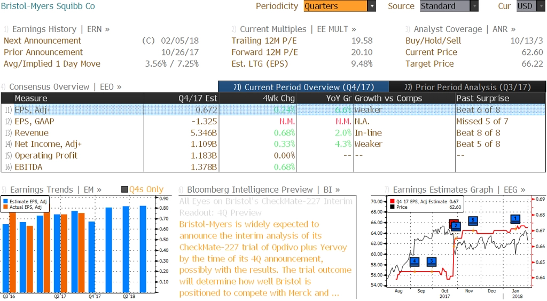Click the -1.325 GAAP EPS value

(204, 121)
